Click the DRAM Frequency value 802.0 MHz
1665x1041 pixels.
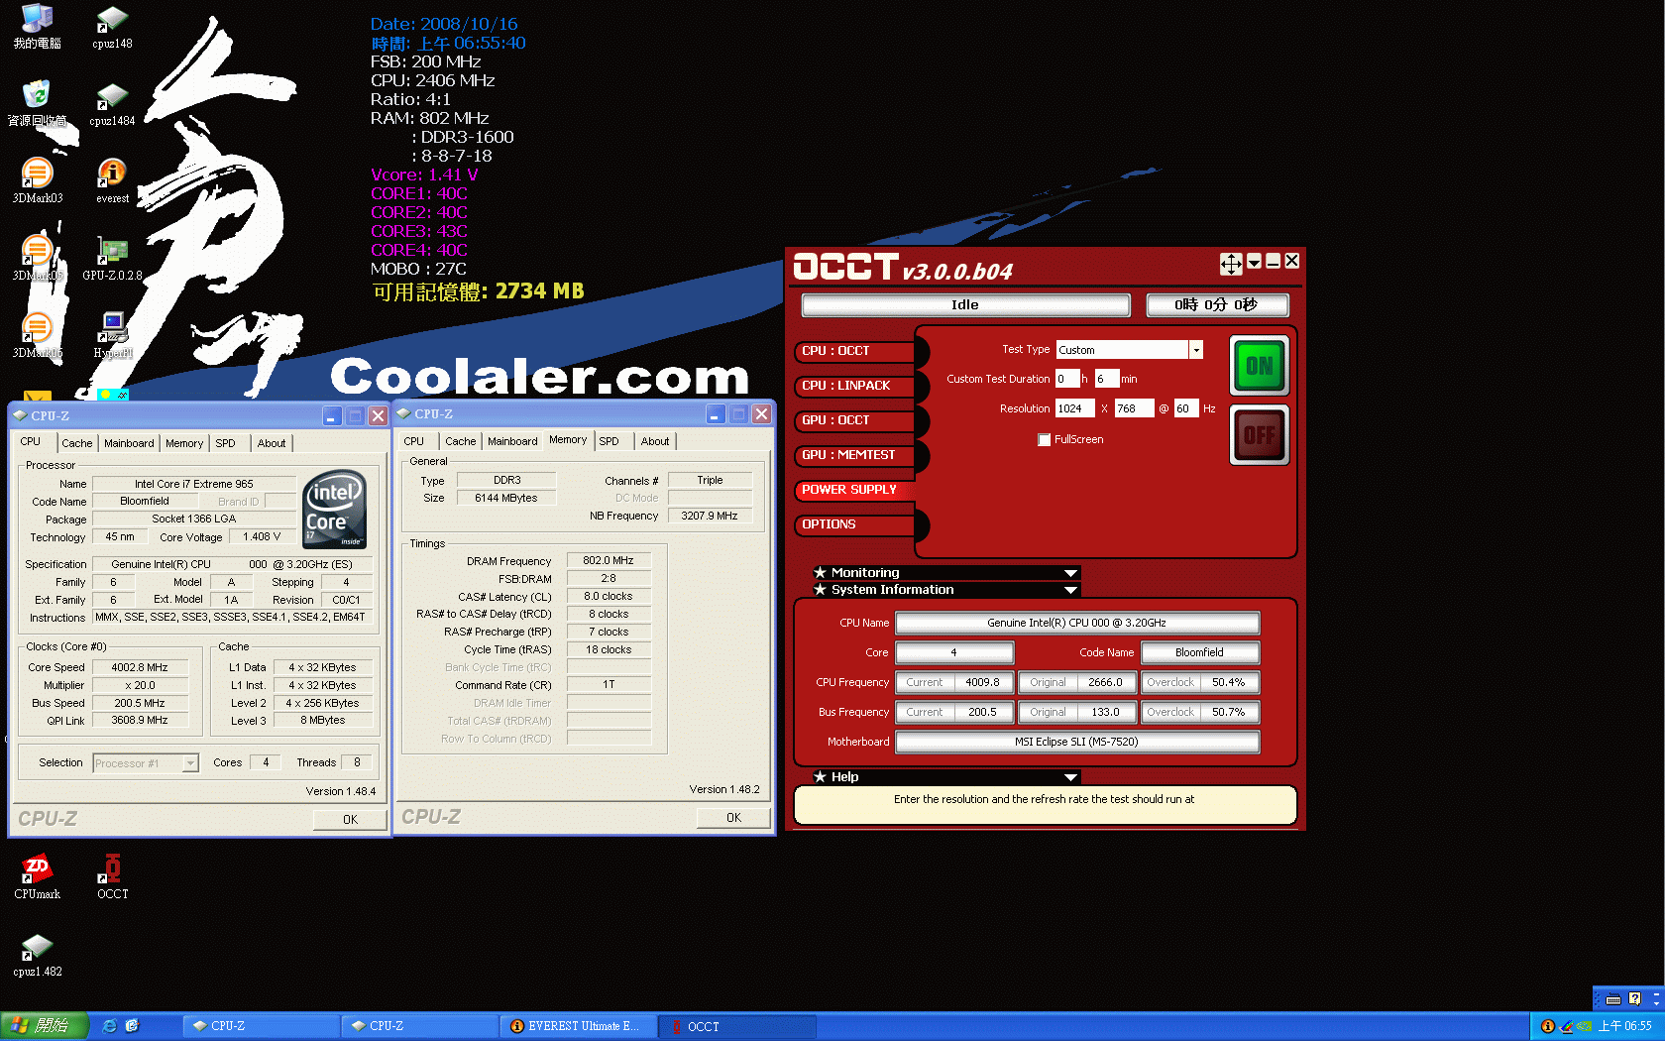pos(609,560)
